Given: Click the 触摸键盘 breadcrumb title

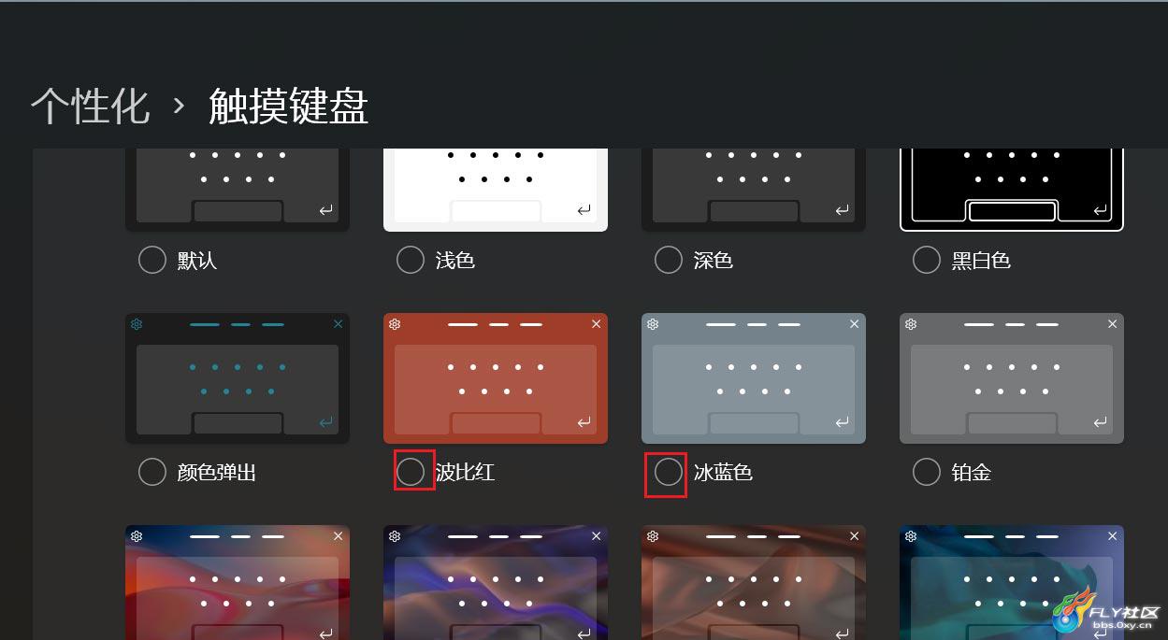Looking at the screenshot, I should [289, 106].
